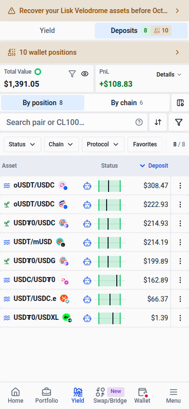Click the robot icon in the USD₮0/USDXL row
The image size is (189, 409).
[87, 318]
